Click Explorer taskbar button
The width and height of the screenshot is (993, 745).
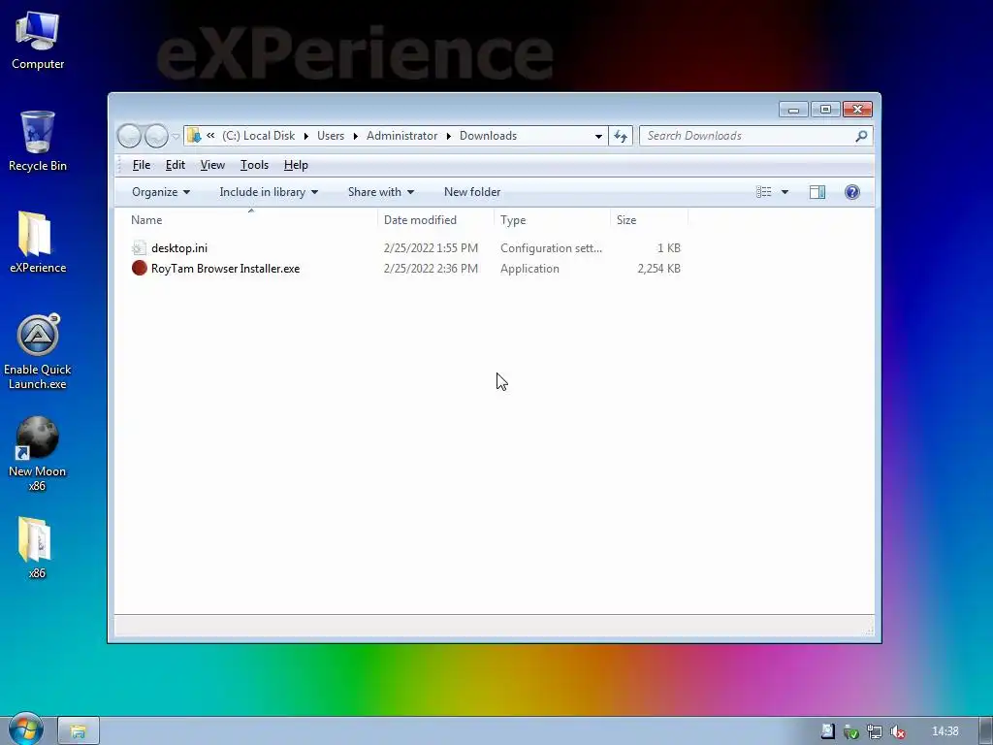click(79, 731)
